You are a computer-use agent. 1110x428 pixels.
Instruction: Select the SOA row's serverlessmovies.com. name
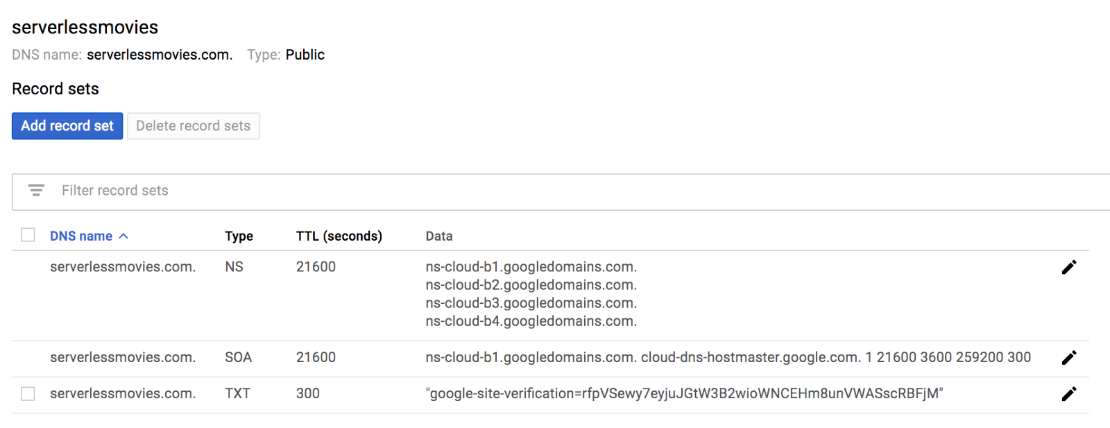click(123, 357)
